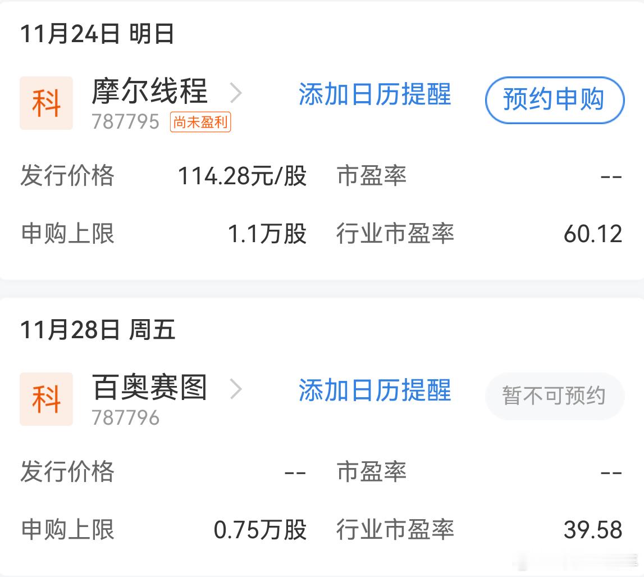Viewport: 644px width, 577px height.
Task: Click the 科 badge beside 百奥赛图
Action: (x=47, y=399)
